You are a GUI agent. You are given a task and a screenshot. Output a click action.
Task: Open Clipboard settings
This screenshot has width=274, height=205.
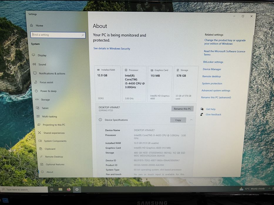point(47,149)
